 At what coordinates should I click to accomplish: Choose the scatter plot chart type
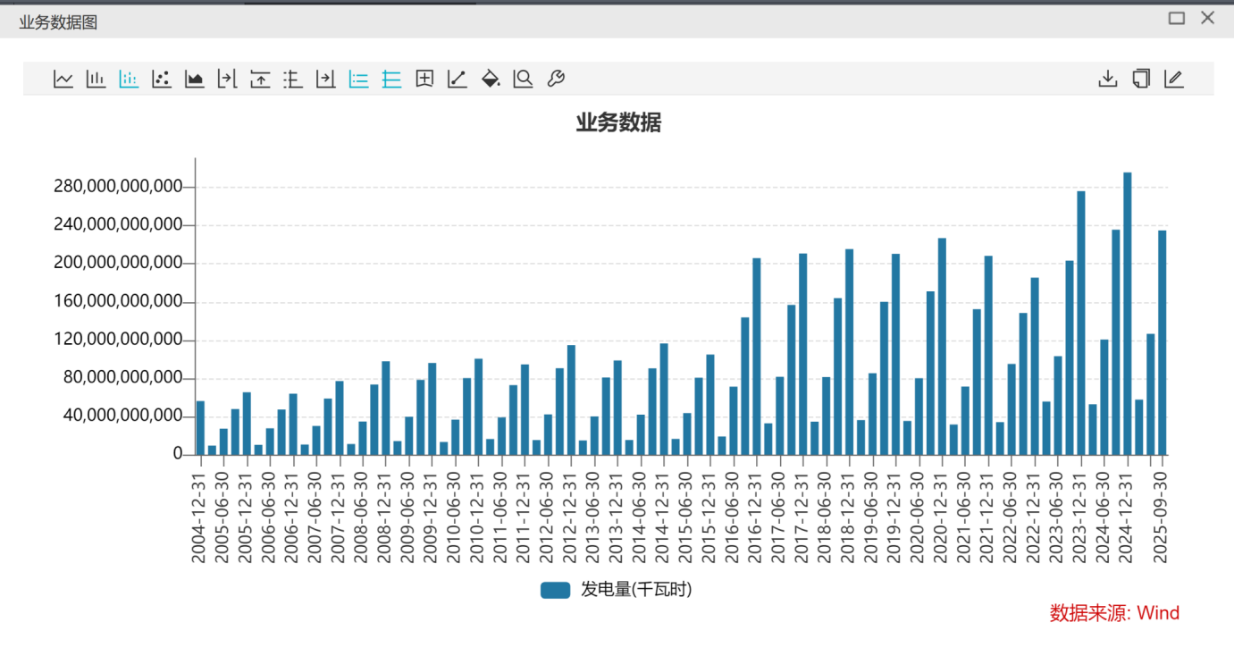tap(162, 80)
